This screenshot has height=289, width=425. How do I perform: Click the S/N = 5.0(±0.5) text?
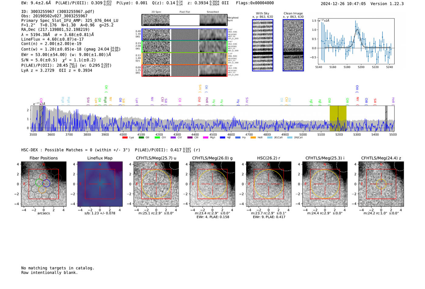tap(39, 60)
